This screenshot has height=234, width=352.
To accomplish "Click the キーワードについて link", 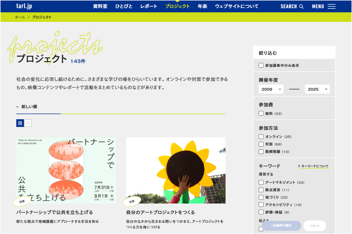I will point(314,166).
